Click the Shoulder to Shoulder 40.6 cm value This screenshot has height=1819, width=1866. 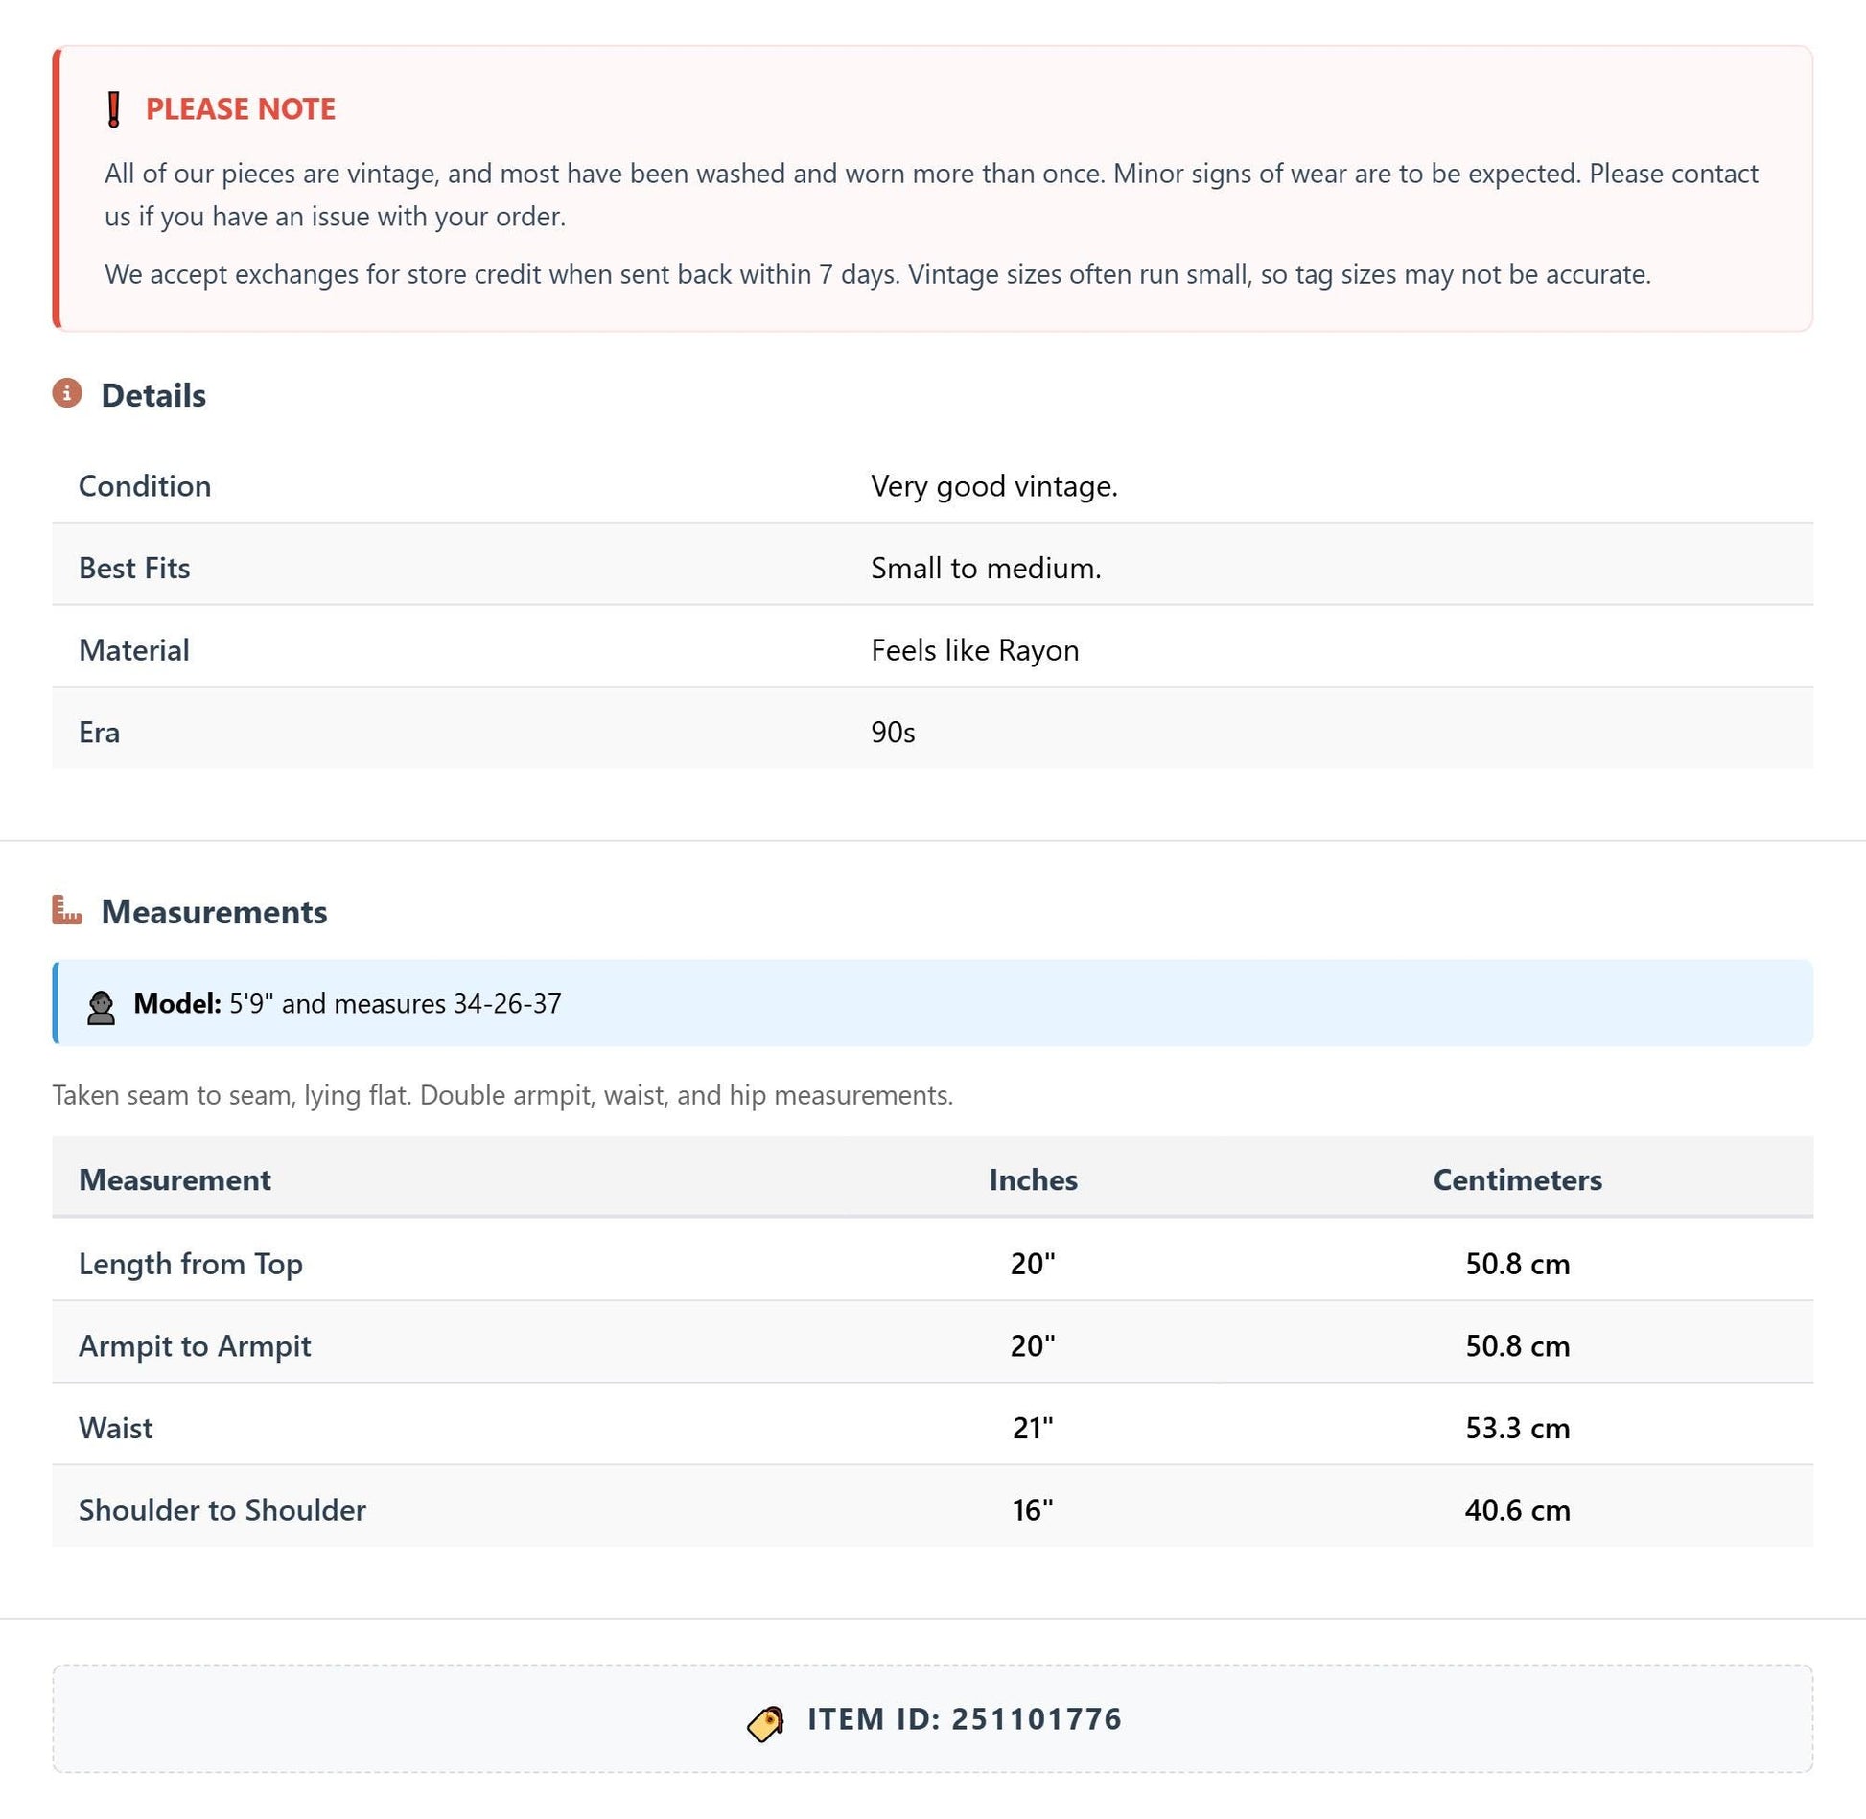(1517, 1510)
